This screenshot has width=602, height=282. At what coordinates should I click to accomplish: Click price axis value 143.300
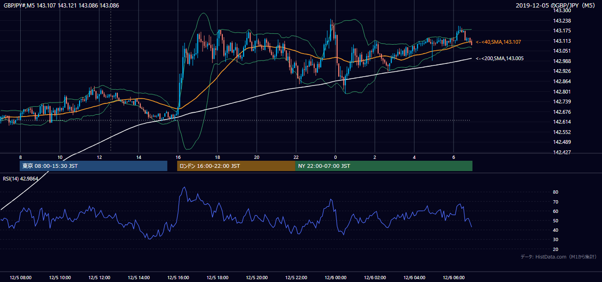coord(562,11)
